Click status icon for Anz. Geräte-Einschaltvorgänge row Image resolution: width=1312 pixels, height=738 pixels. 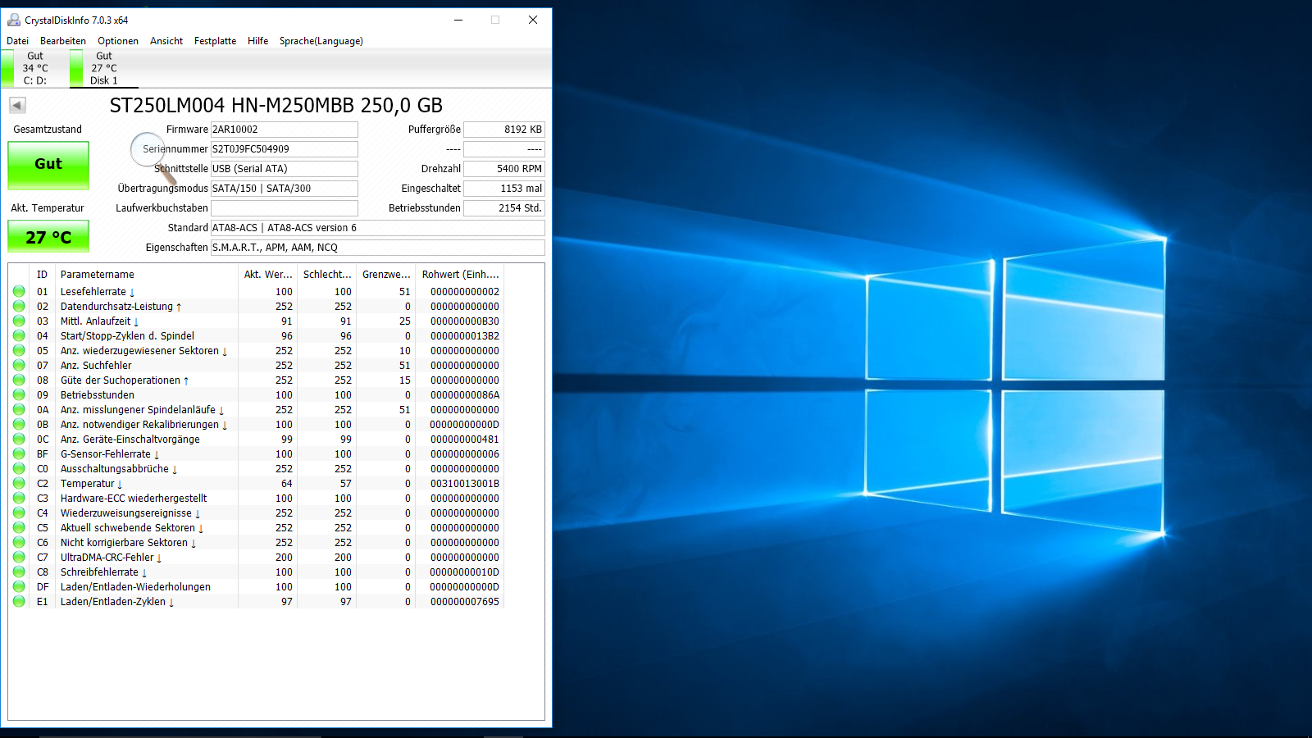tap(19, 439)
